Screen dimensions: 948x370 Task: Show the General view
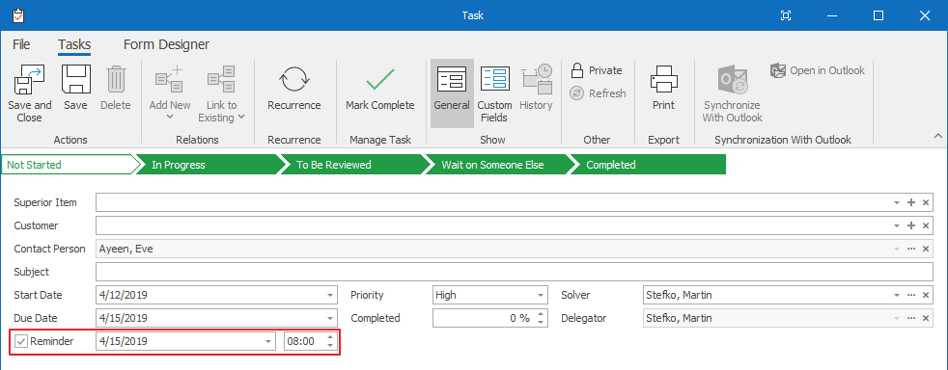click(452, 92)
